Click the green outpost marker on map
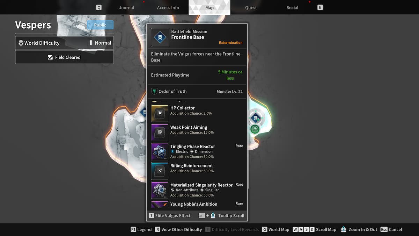Image resolution: width=419 pixels, height=236 pixels. pyautogui.click(x=255, y=129)
